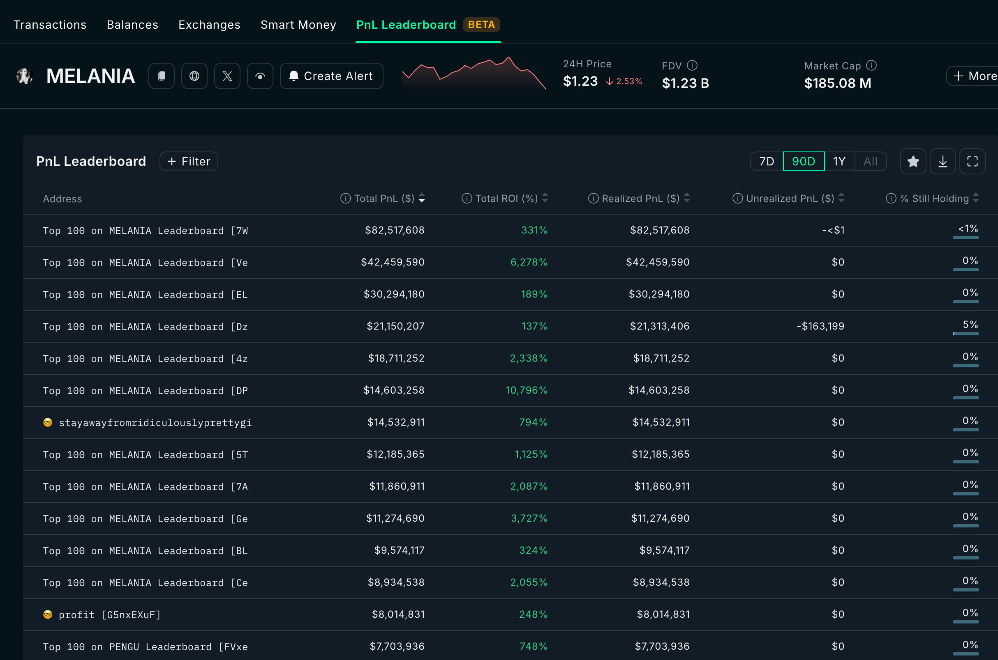Open stayawayfromridiculouslyprettygi address

(155, 423)
